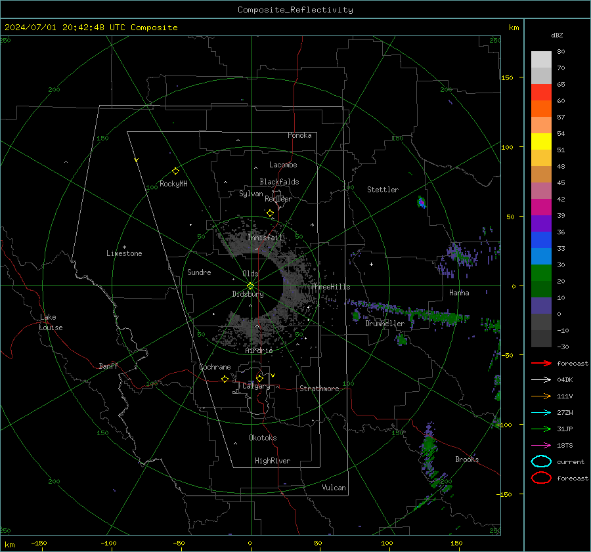Screen dimensions: 591x552
Task: Click the orange 111V arrow icon
Action: coord(541,396)
